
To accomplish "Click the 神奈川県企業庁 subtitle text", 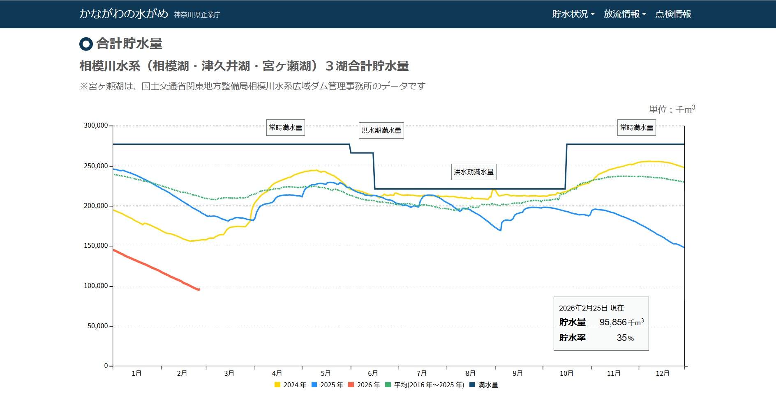I will pos(197,15).
